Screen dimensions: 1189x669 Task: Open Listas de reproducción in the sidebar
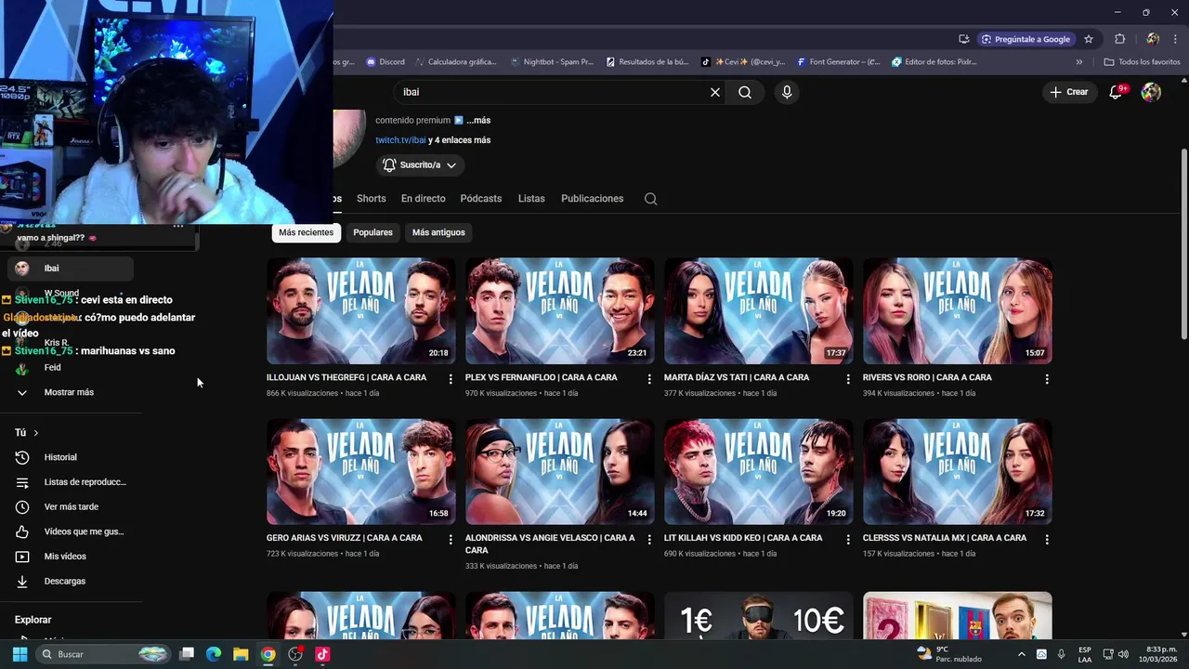71,482
